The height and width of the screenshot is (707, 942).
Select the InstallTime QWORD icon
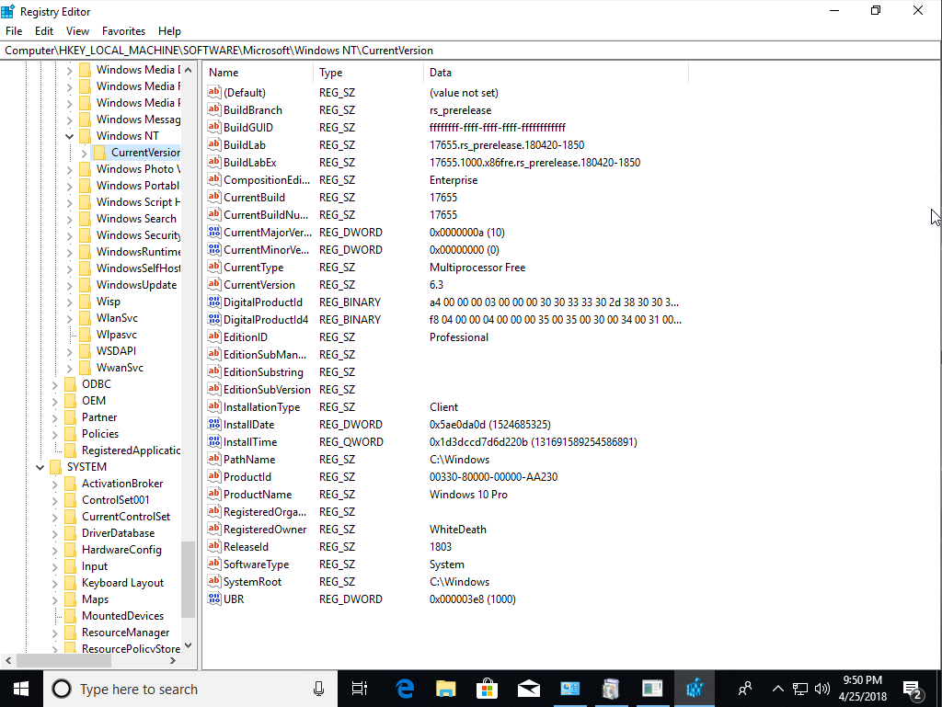(x=213, y=441)
